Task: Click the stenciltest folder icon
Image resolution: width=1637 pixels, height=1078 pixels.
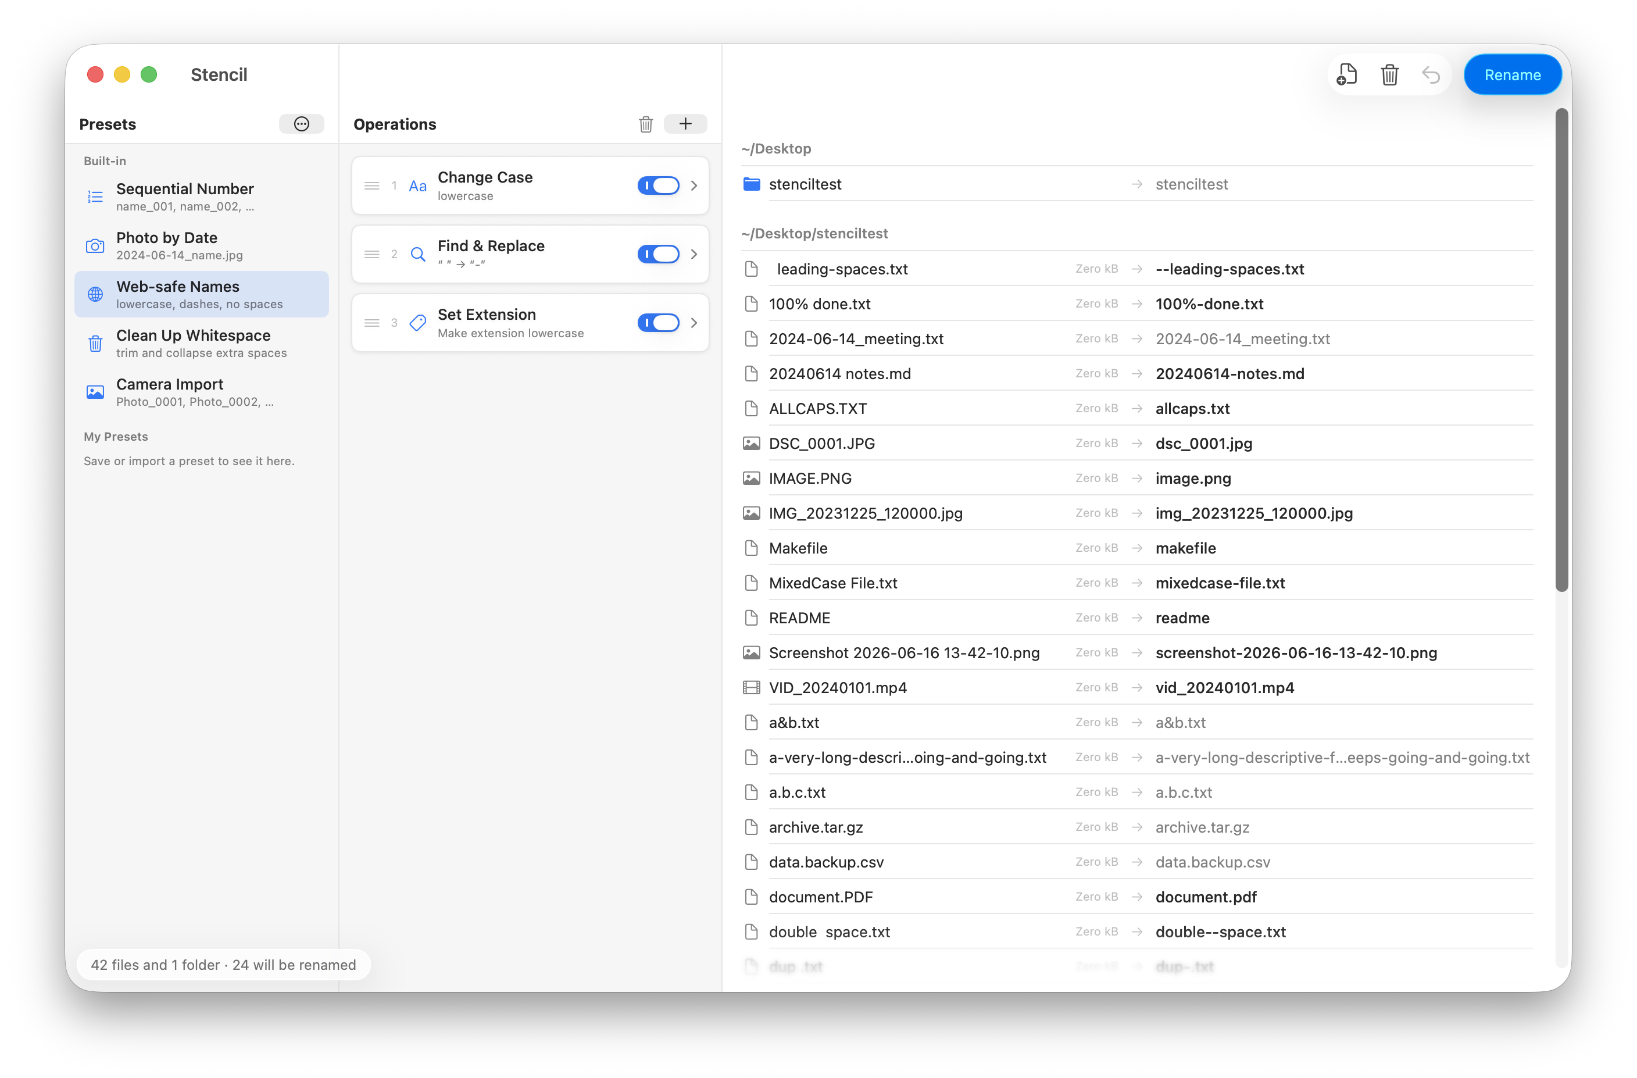Action: (x=751, y=184)
